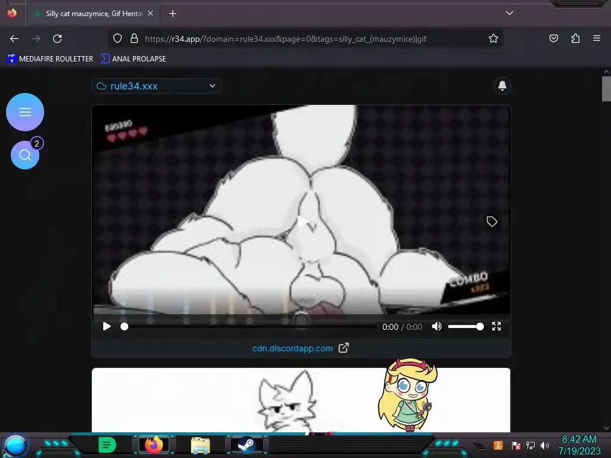
Task: List all tabs with the chevron button
Action: pyautogui.click(x=510, y=13)
